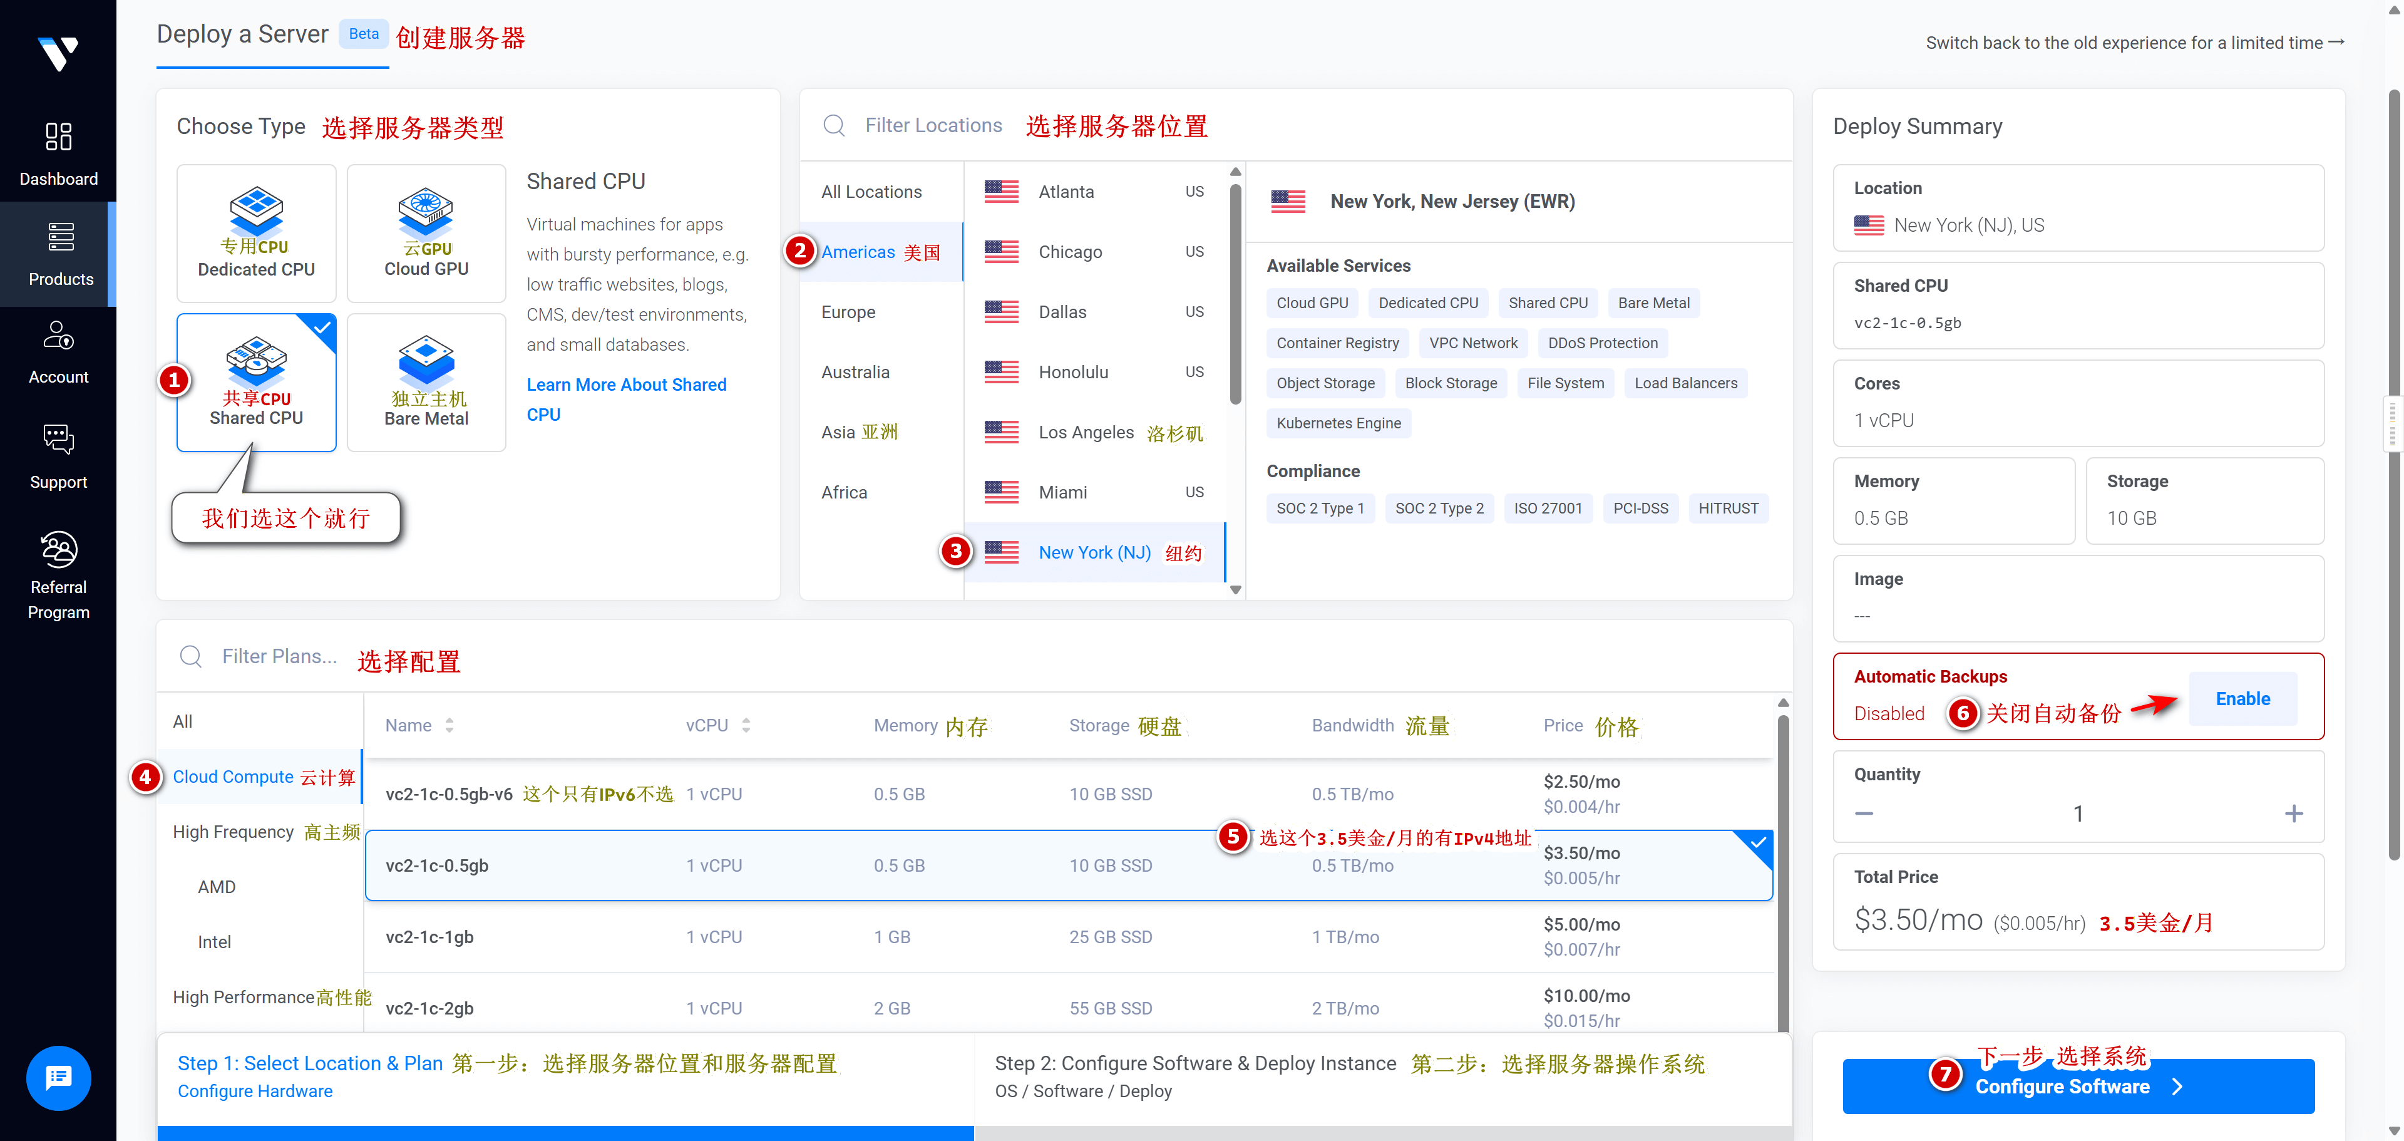
Task: Sort plans by Name column arrows
Action: pyautogui.click(x=449, y=726)
